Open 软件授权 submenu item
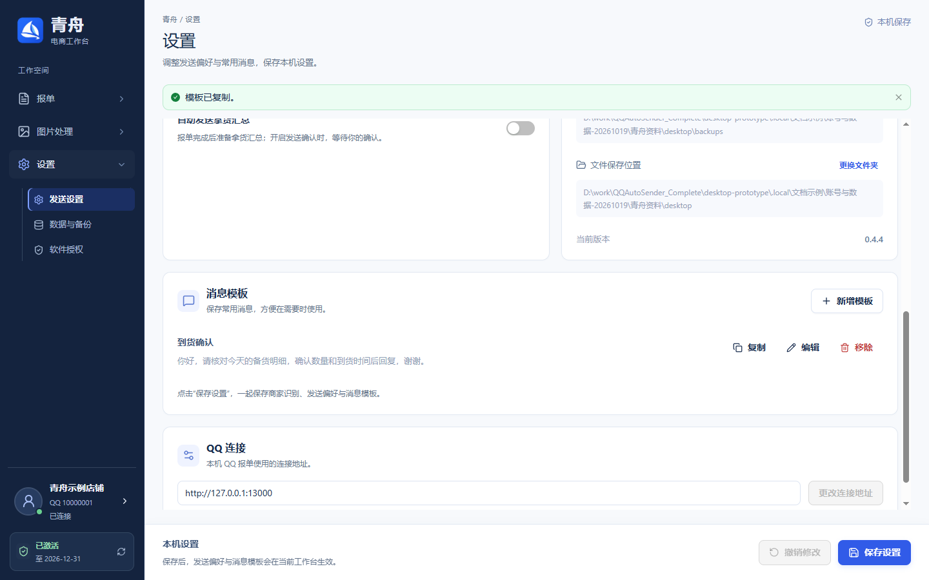Image resolution: width=929 pixels, height=580 pixels. tap(81, 250)
